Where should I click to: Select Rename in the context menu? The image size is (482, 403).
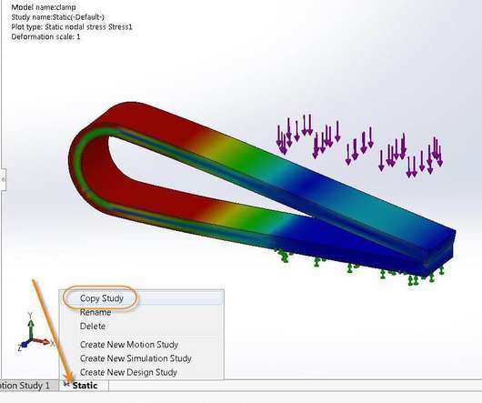pos(95,312)
